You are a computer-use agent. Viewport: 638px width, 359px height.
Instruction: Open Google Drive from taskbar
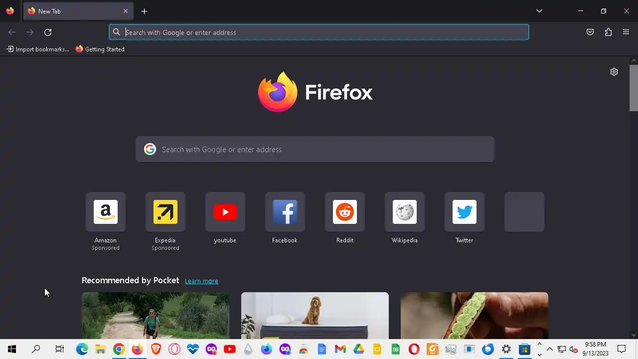click(359, 349)
